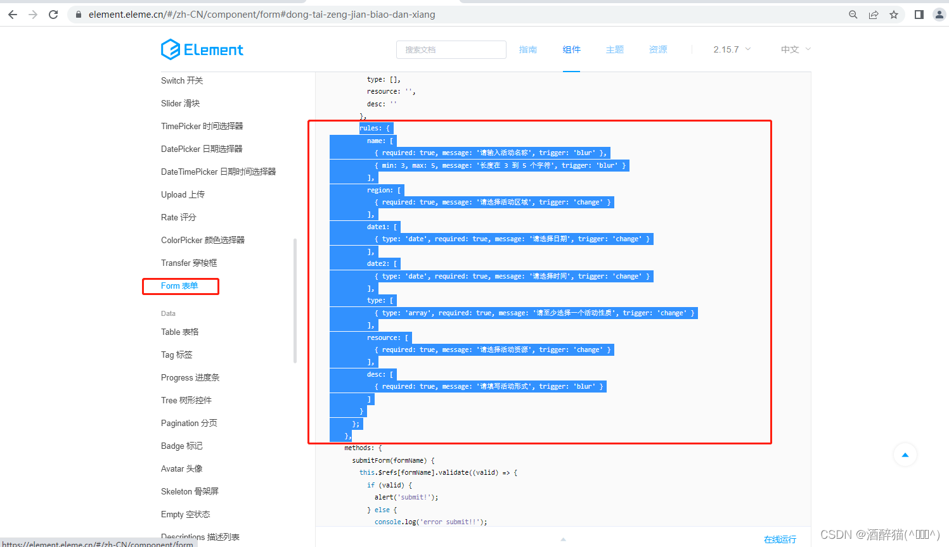Click the 'this.$refs[formName].validate' code line
This screenshot has height=547, width=949.
[x=438, y=472]
